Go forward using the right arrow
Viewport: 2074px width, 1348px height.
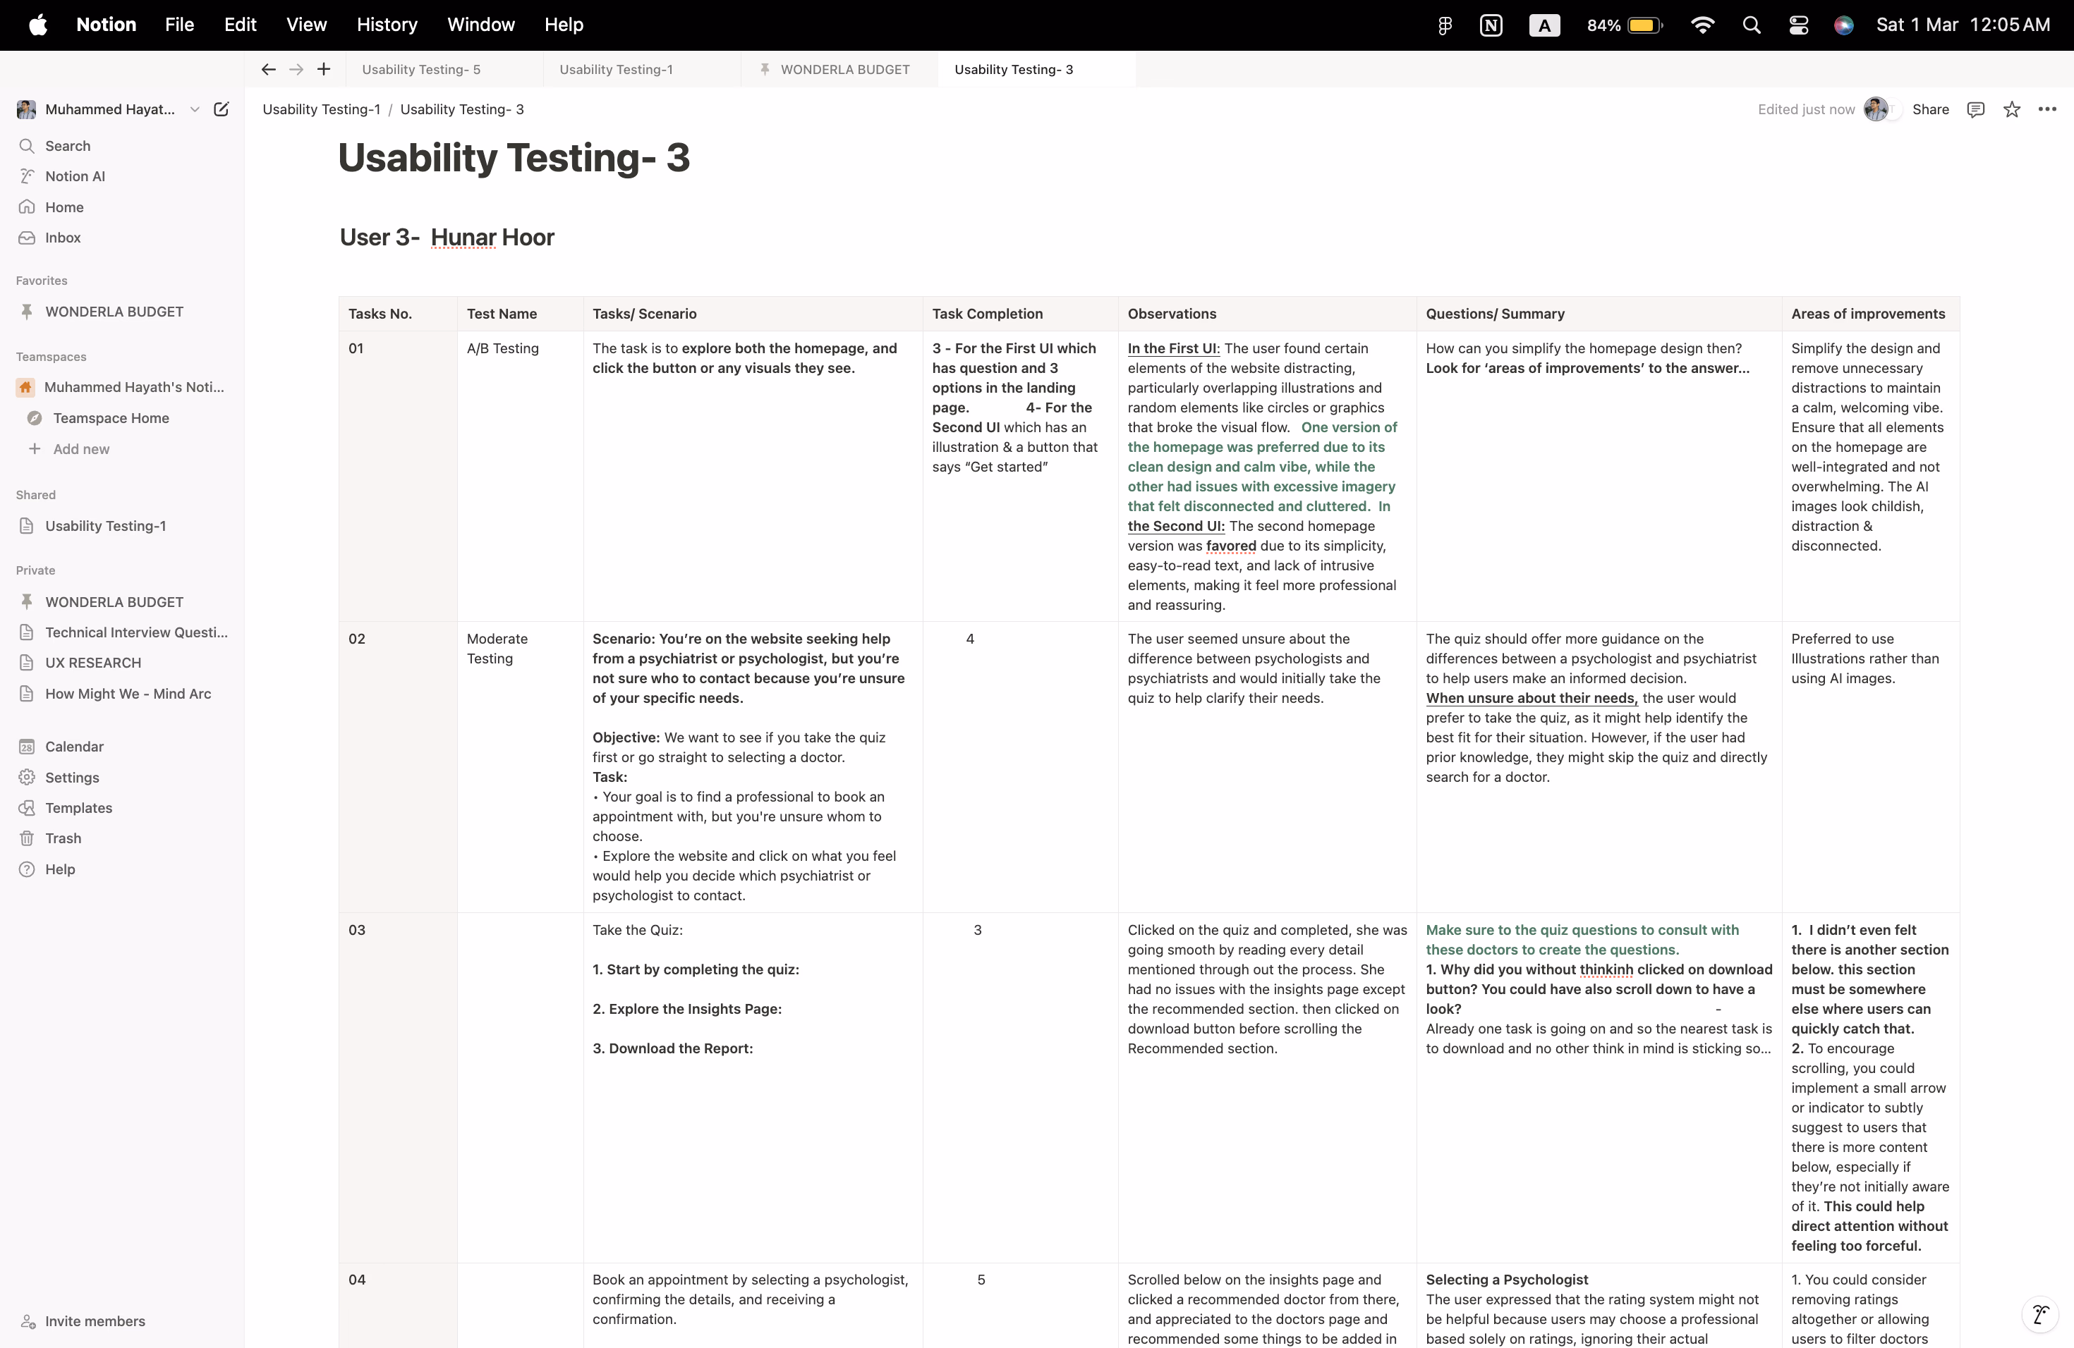296,70
